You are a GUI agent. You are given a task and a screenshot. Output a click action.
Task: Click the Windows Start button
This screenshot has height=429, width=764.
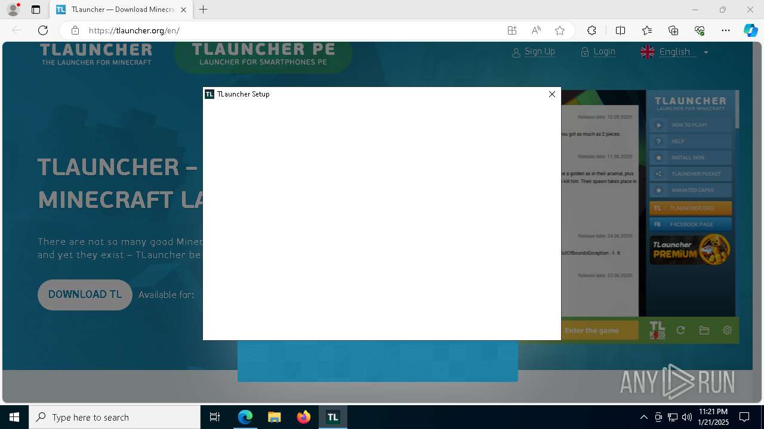point(14,417)
